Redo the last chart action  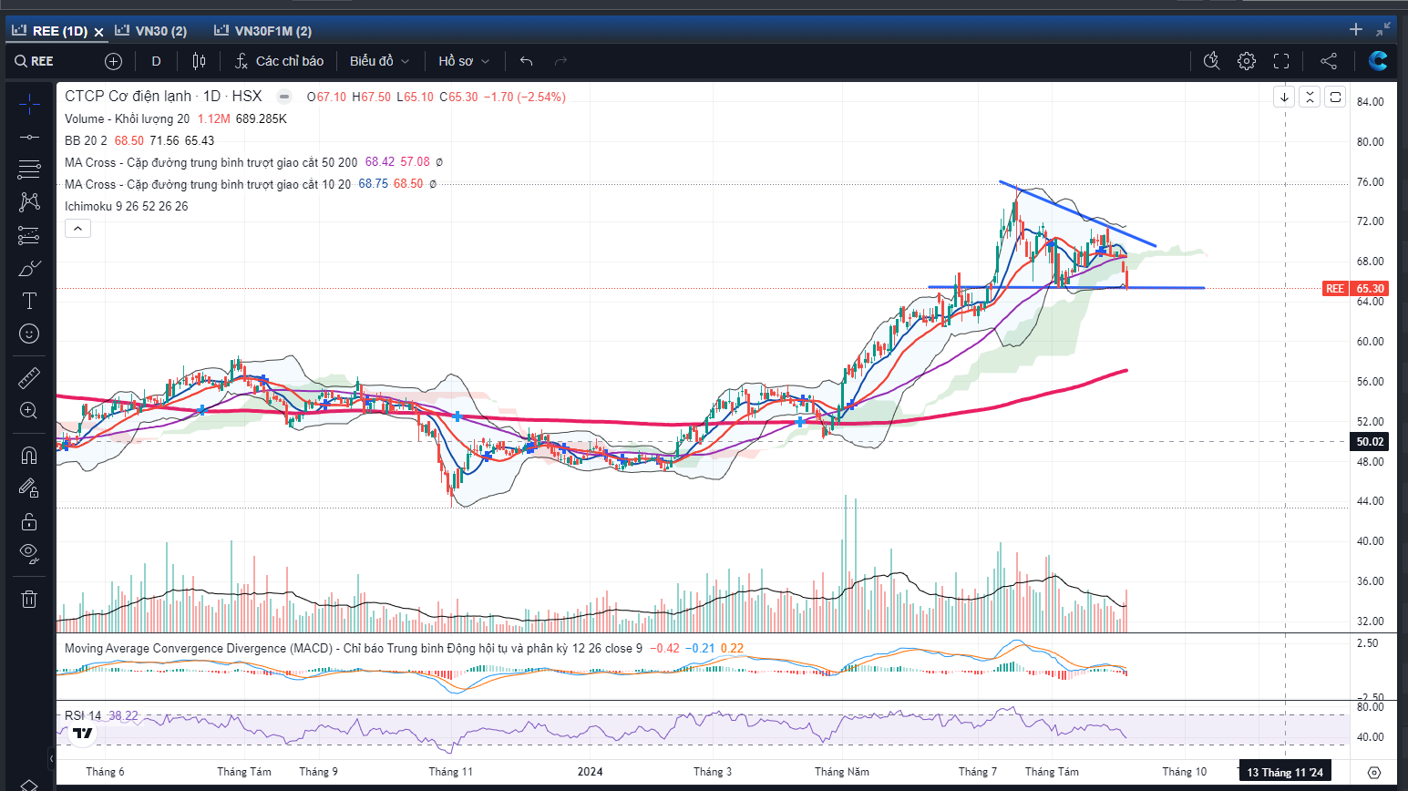(560, 61)
